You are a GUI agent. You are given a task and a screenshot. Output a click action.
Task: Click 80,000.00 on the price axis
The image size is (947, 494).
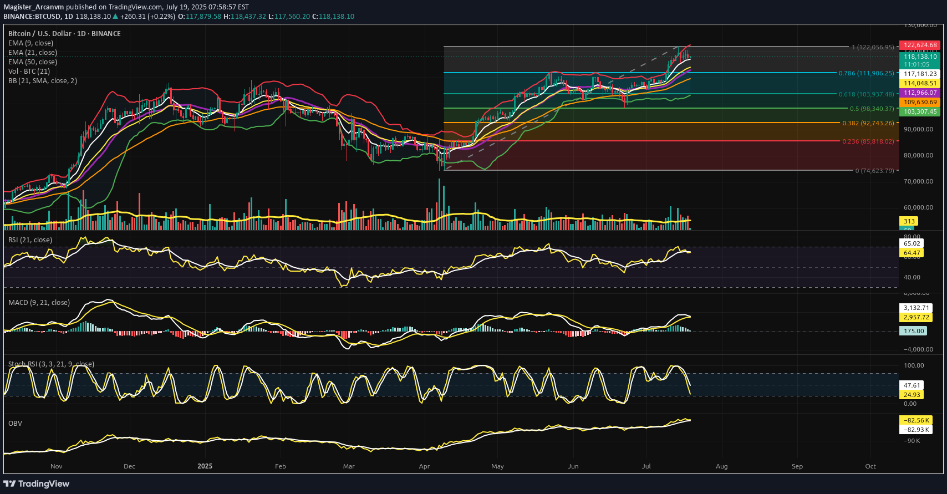918,155
